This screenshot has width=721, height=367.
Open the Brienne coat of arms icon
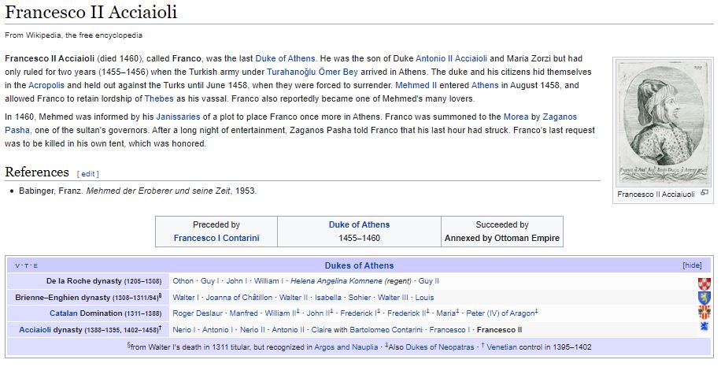click(704, 298)
